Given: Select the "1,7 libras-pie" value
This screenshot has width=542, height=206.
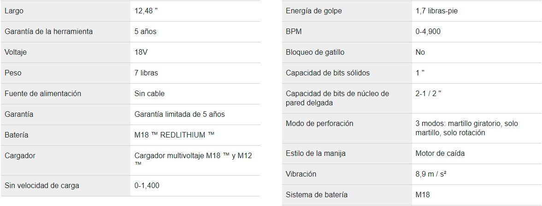Looking at the screenshot, I should click(436, 11).
